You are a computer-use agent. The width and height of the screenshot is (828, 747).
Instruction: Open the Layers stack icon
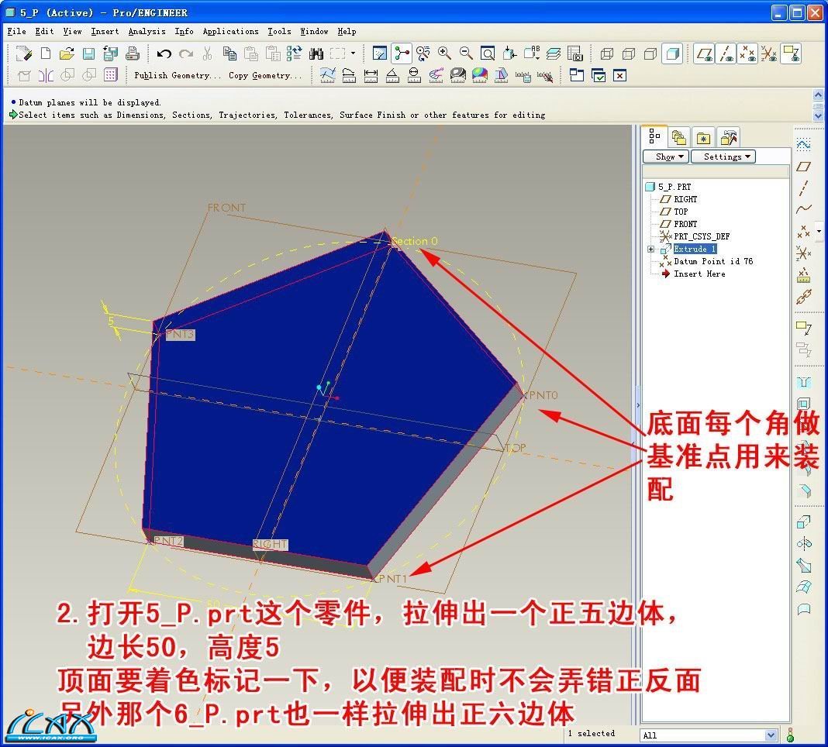click(554, 53)
